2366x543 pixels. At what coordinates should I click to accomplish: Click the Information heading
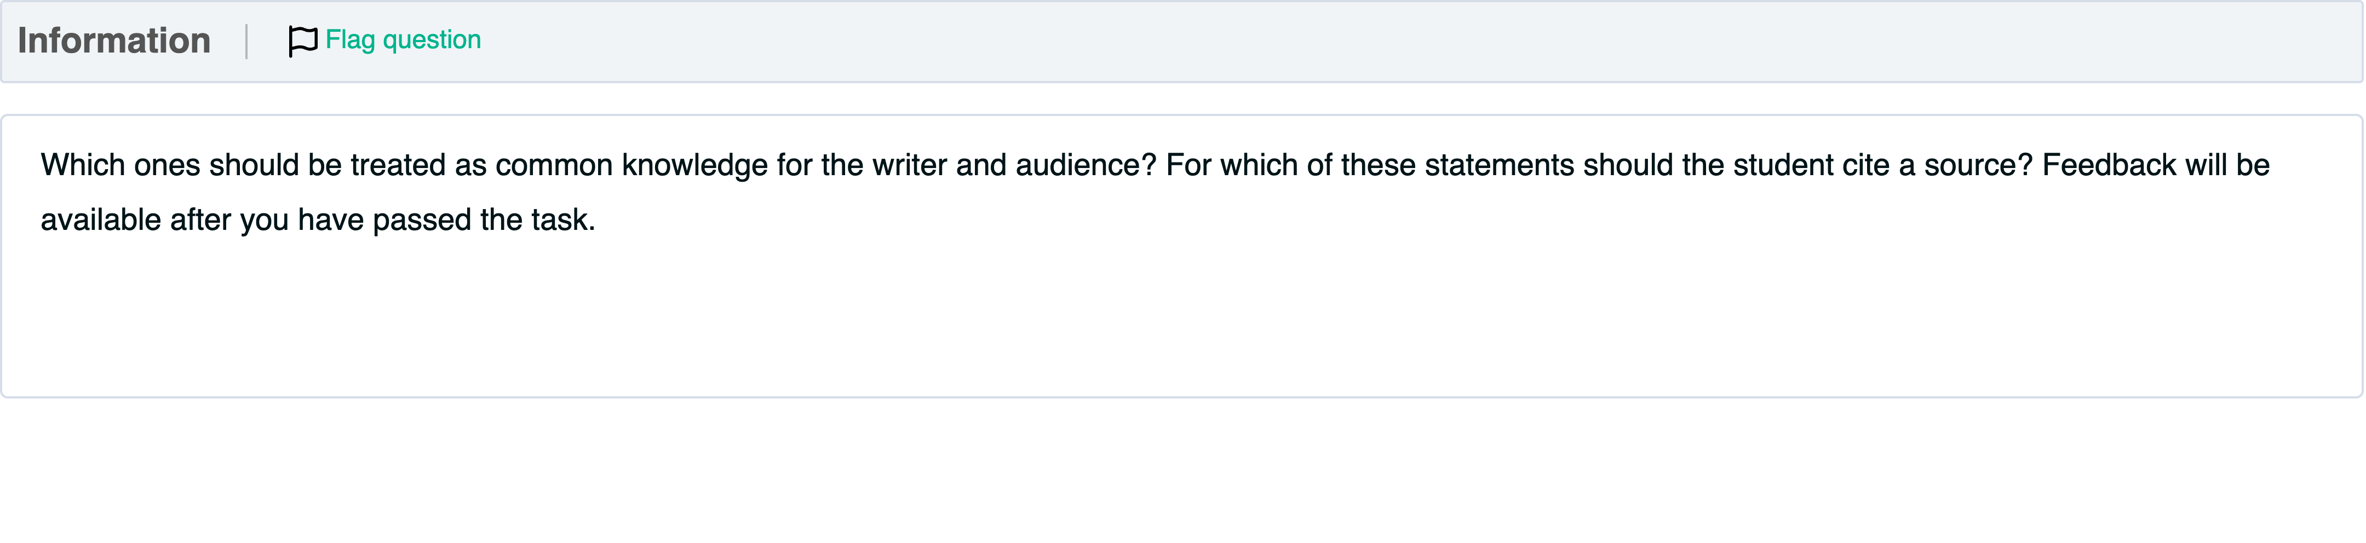coord(114,41)
